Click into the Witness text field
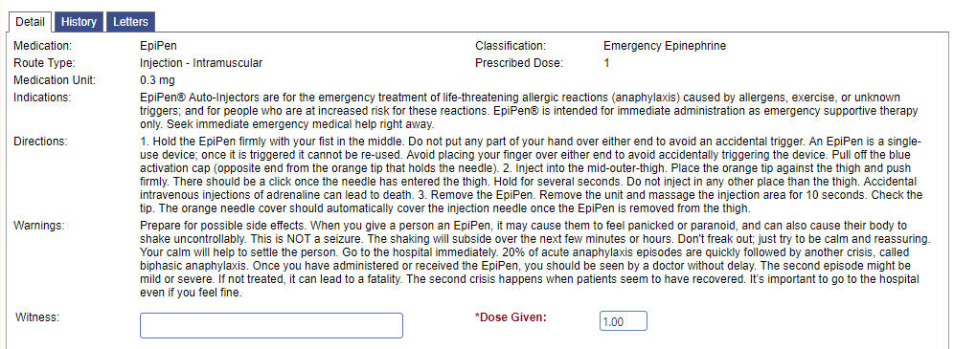The height and width of the screenshot is (349, 954). pyautogui.click(x=271, y=325)
